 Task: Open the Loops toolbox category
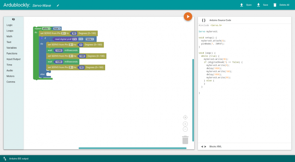click(x=10, y=31)
